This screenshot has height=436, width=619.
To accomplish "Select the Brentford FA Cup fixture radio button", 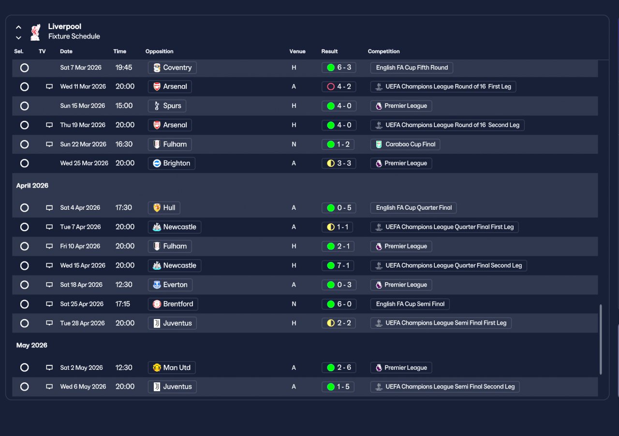I will [x=25, y=304].
